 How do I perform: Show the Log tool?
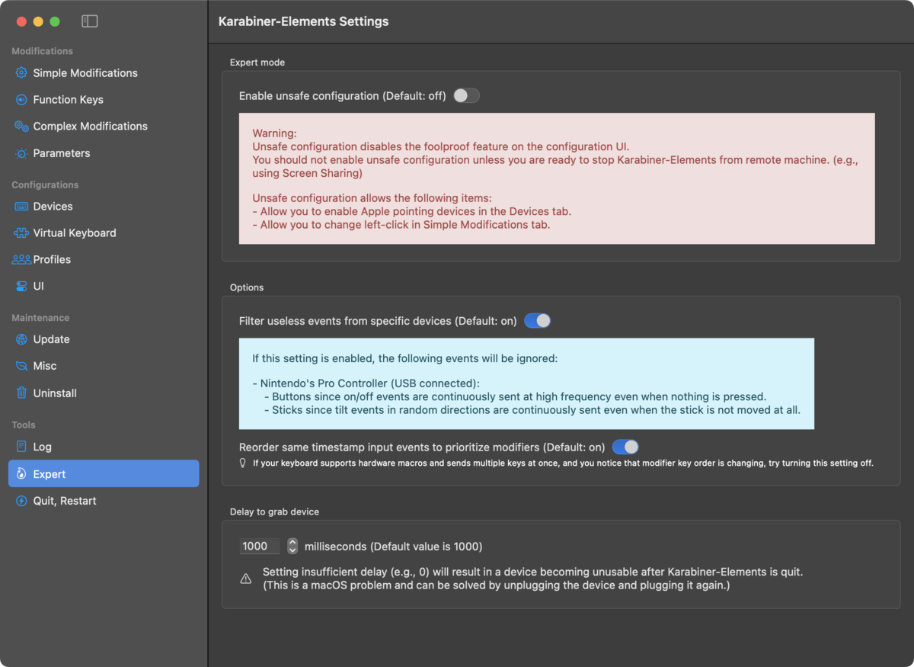pyautogui.click(x=104, y=447)
